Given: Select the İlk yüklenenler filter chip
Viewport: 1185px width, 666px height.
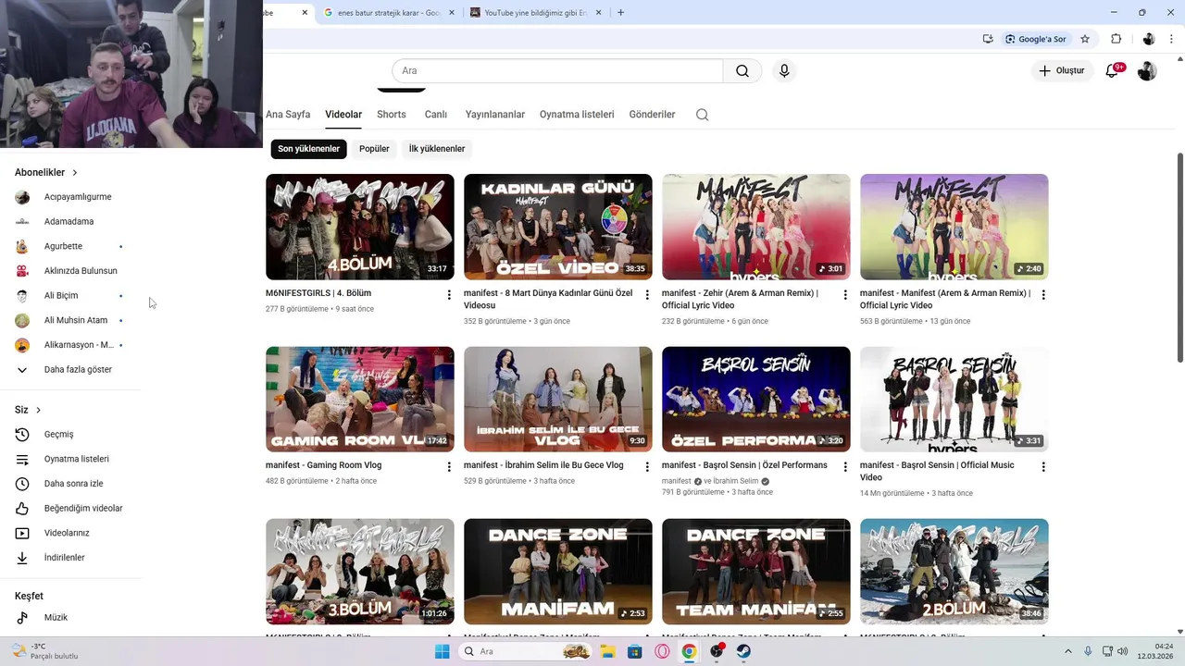Looking at the screenshot, I should [437, 148].
